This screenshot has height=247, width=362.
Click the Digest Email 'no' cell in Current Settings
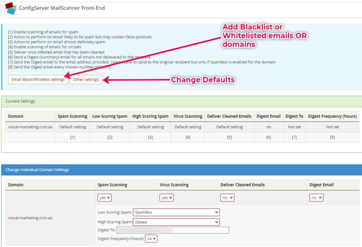tap(269, 127)
